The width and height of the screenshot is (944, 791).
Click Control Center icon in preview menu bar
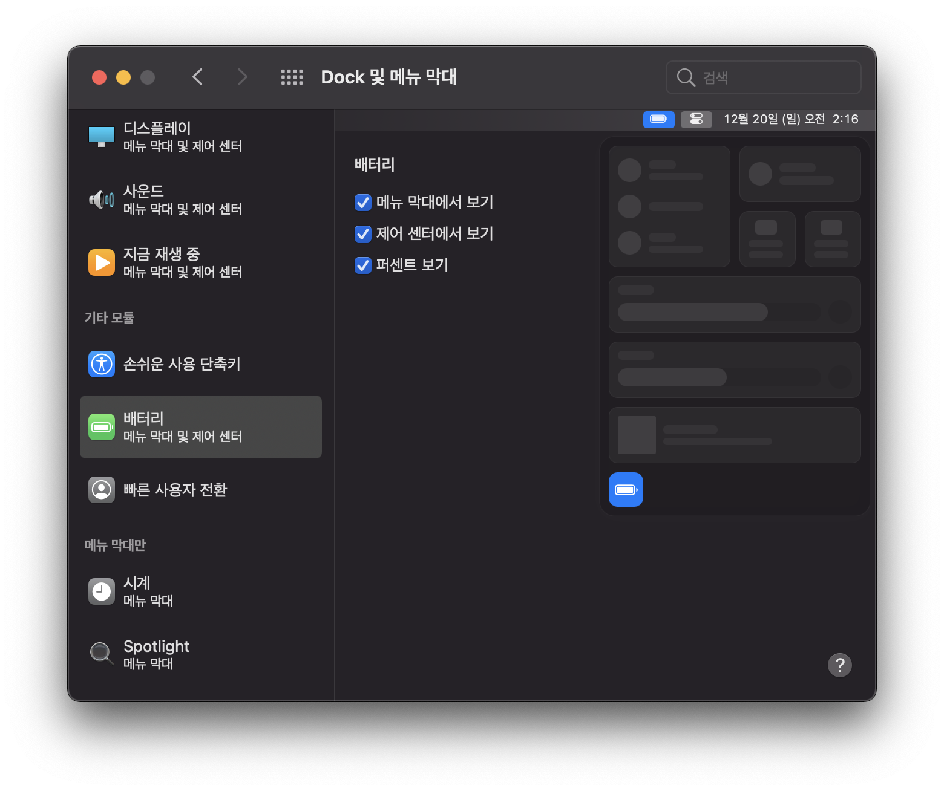point(697,119)
